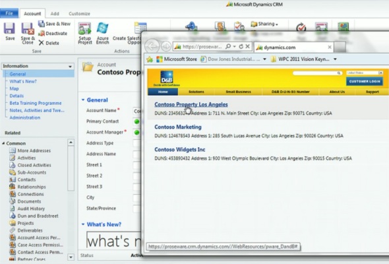
Task: Click the Save icon in the ribbon
Action: [9, 29]
